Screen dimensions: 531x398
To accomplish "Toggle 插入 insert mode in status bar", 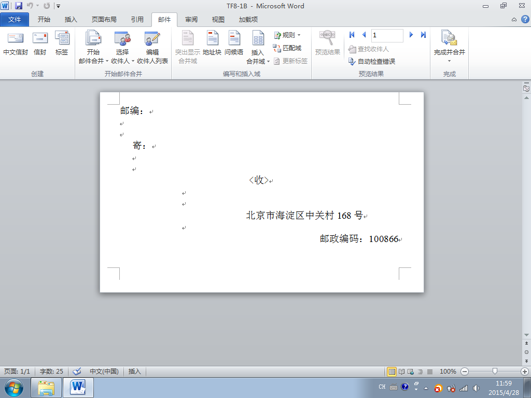I will tap(134, 371).
